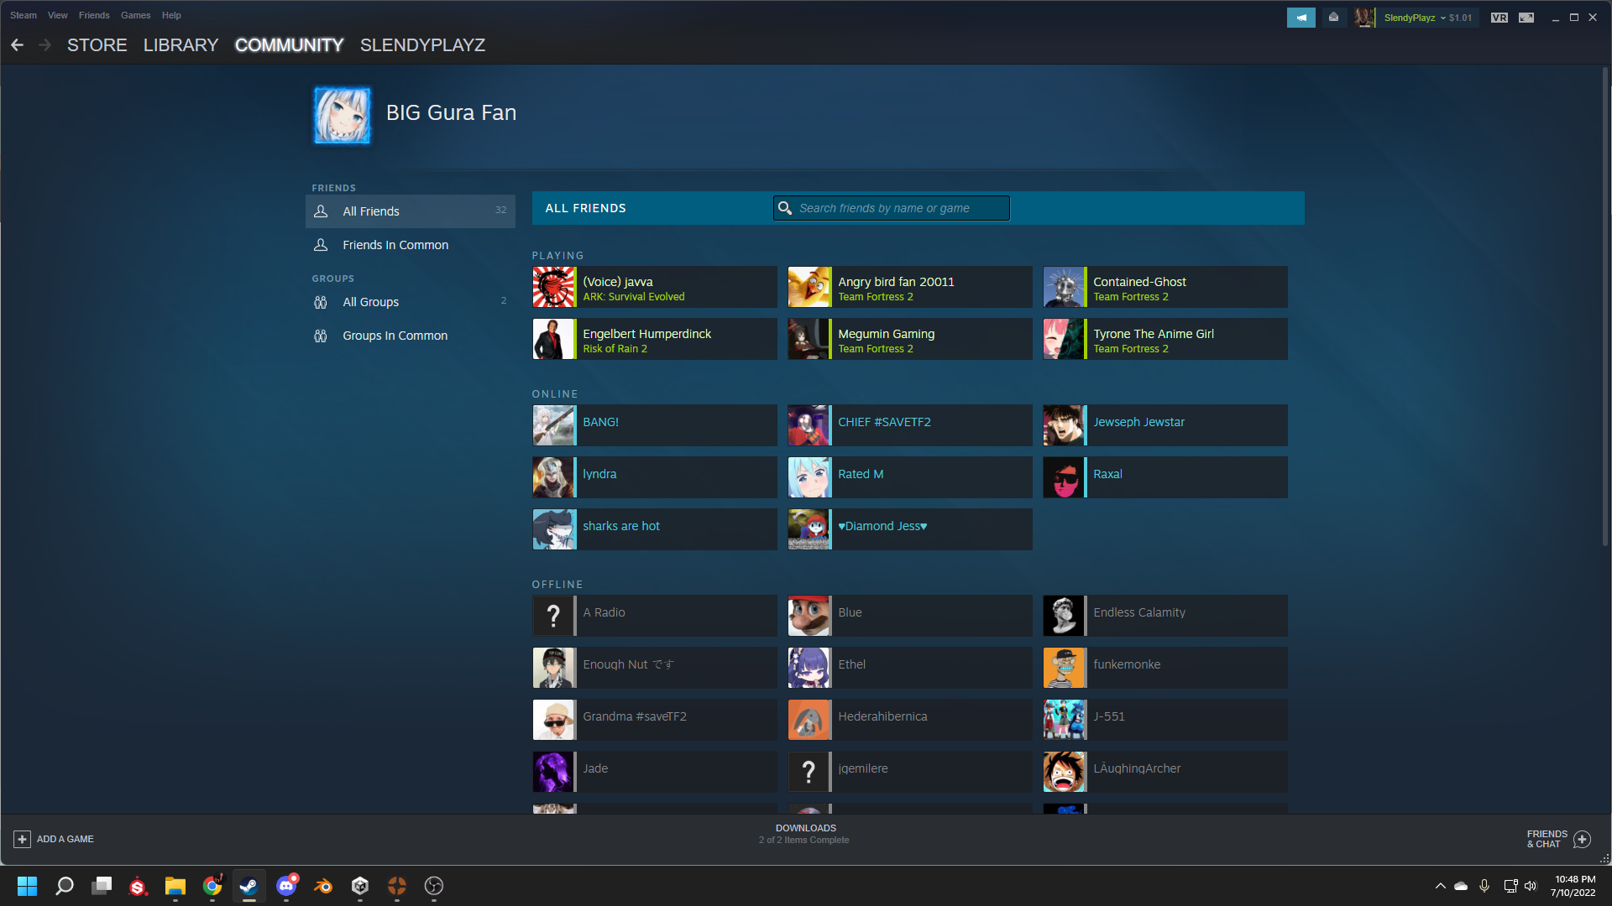Screen dimensions: 1612x906
Task: Go forward with the right arrow
Action: point(45,45)
